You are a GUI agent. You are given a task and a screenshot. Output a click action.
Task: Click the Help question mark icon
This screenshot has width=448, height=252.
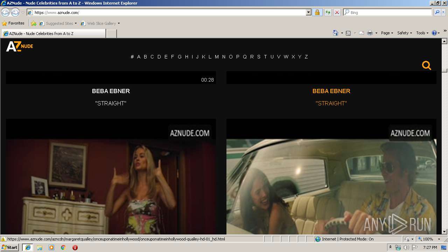click(x=434, y=33)
